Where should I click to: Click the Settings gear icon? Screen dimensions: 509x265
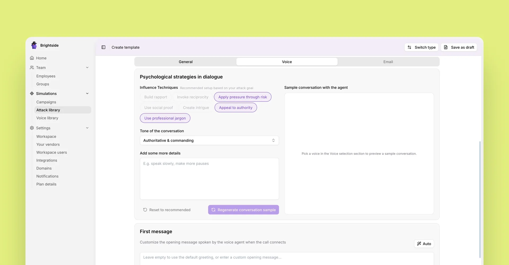click(32, 128)
